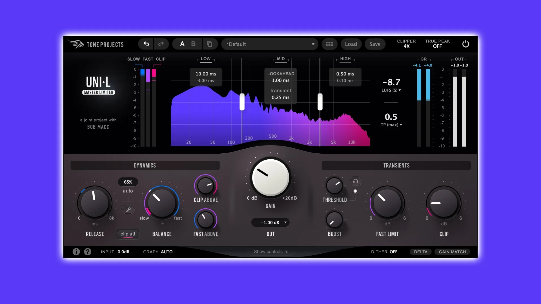This screenshot has width=541, height=304.
Task: Click the large white Gain knob
Action: click(x=270, y=178)
